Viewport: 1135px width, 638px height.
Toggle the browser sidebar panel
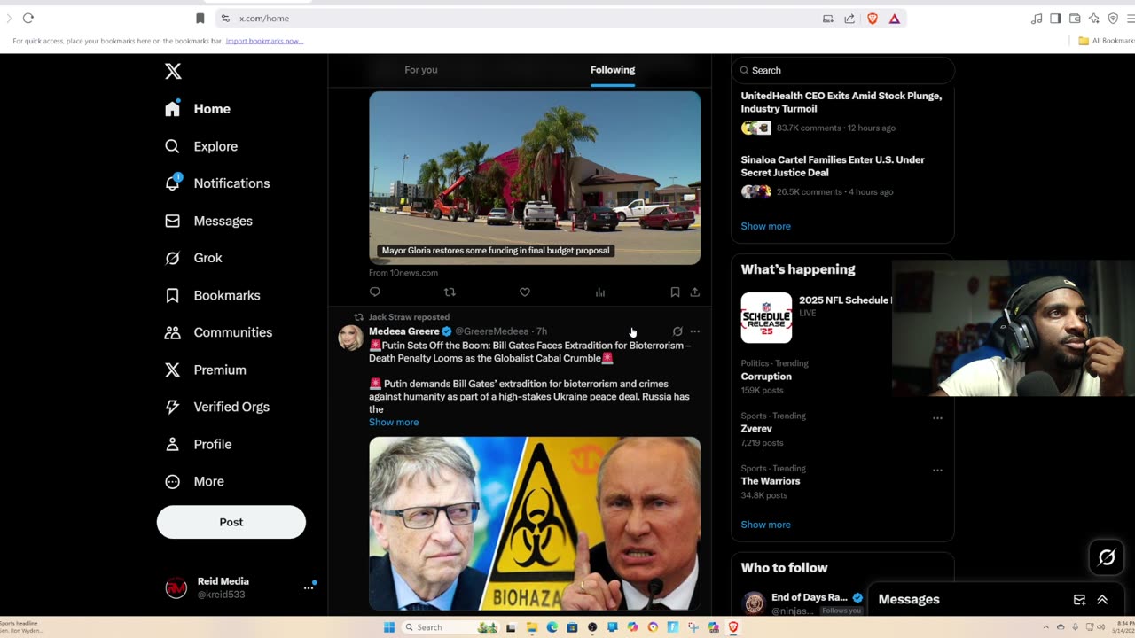[1055, 18]
